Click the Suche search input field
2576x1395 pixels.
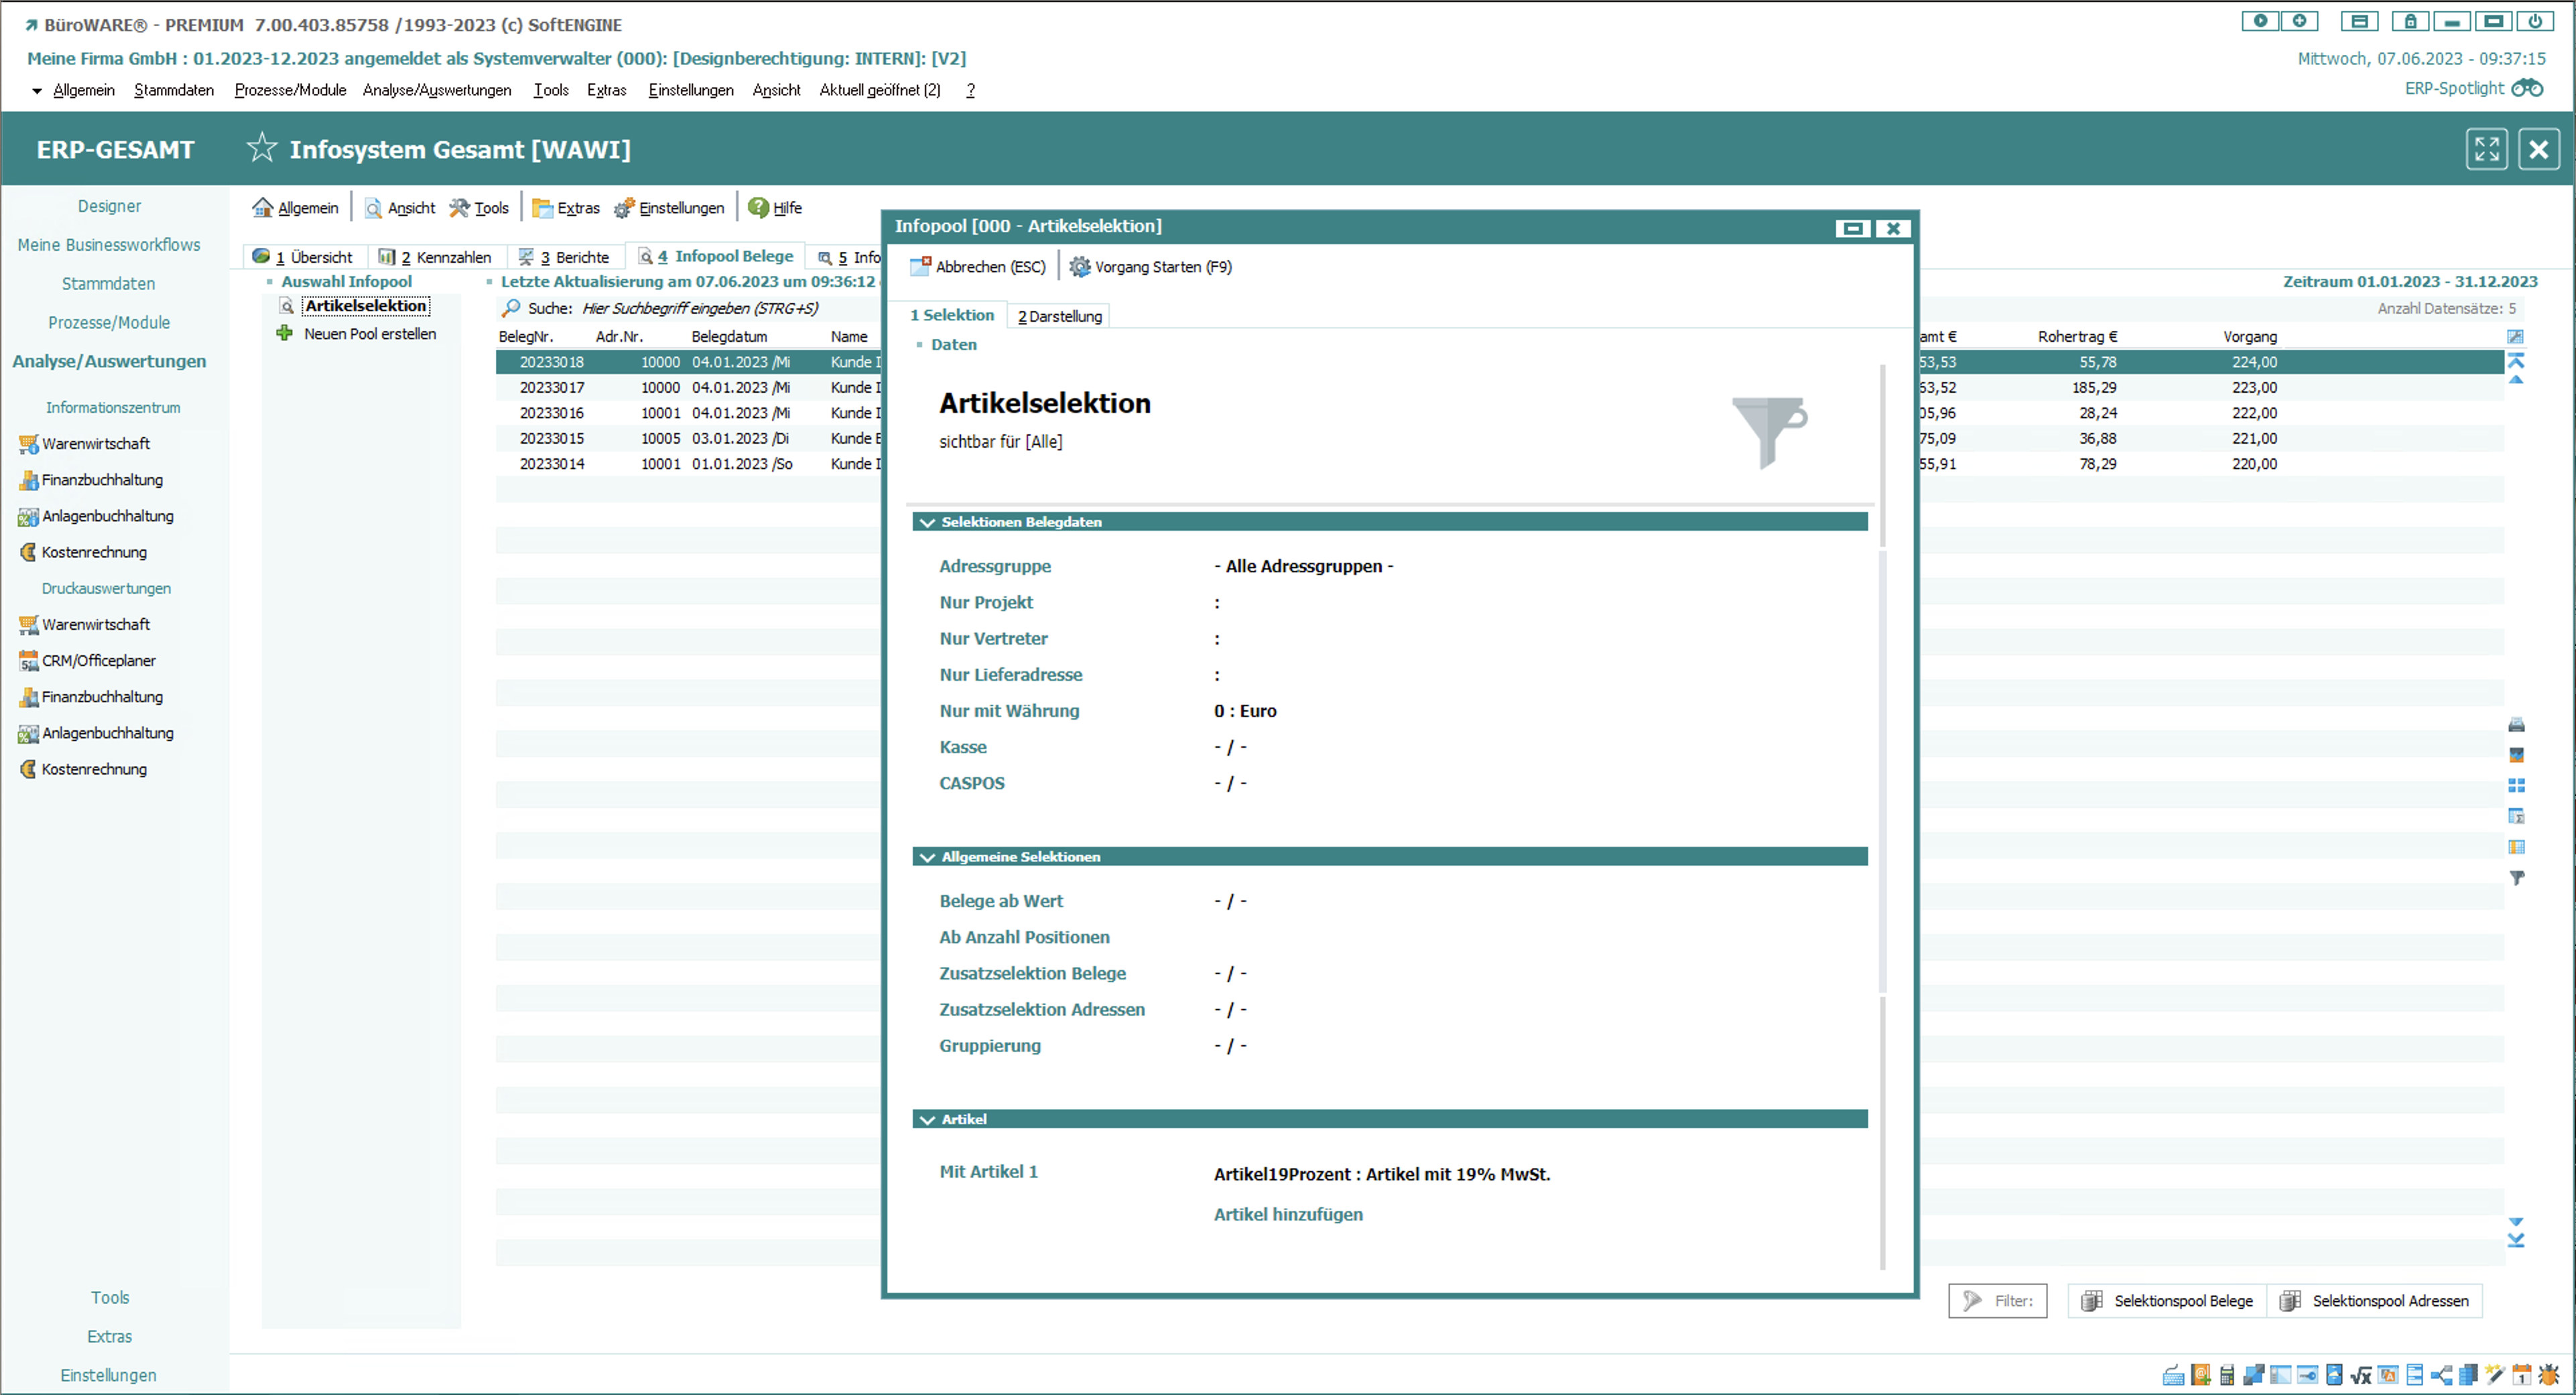pyautogui.click(x=700, y=308)
